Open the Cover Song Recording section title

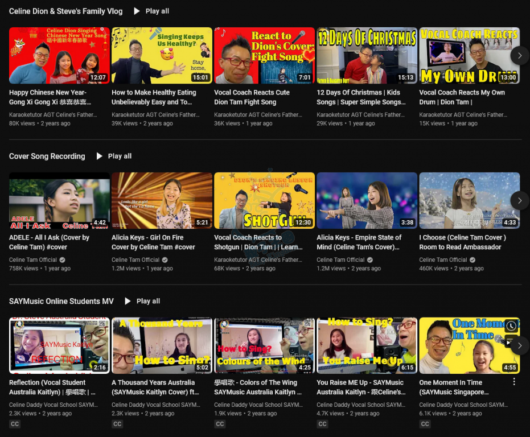coord(47,156)
